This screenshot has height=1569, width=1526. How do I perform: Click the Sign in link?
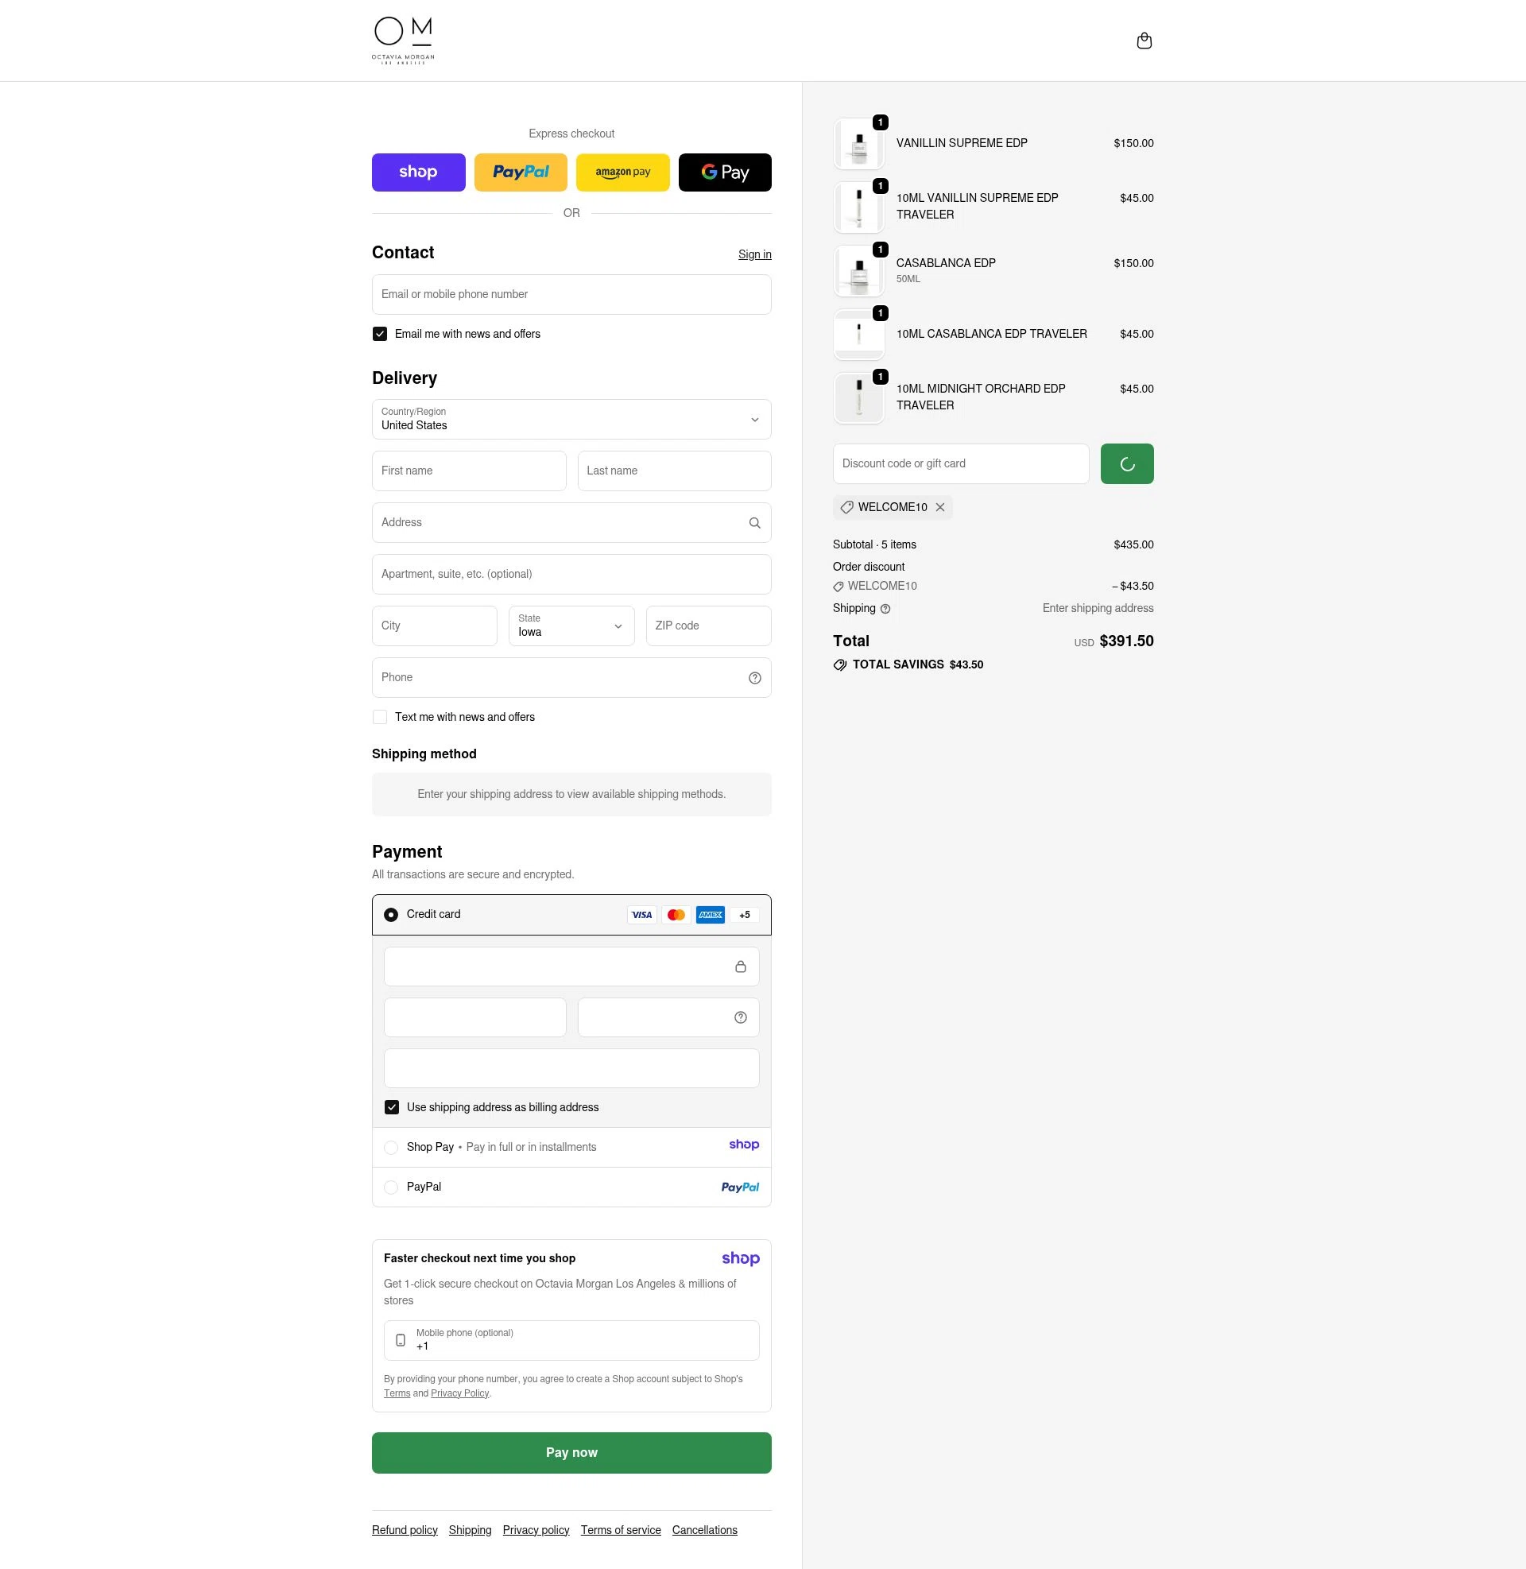(x=754, y=254)
